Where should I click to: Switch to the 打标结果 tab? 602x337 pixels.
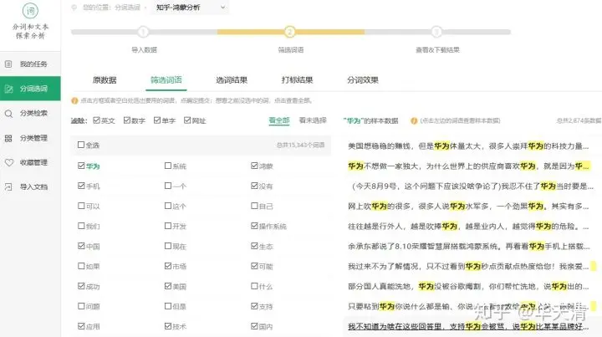click(297, 79)
